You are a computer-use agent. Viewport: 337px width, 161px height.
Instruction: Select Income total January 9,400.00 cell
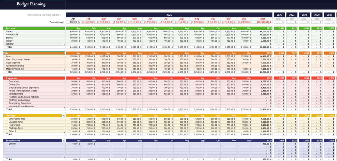(x=73, y=47)
